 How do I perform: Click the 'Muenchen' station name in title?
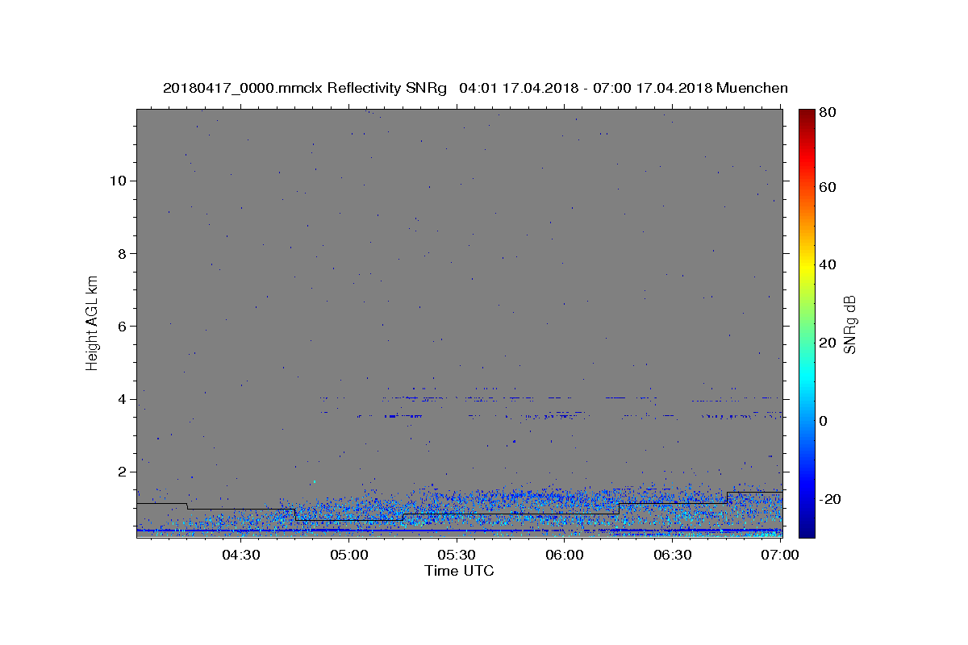click(x=752, y=88)
